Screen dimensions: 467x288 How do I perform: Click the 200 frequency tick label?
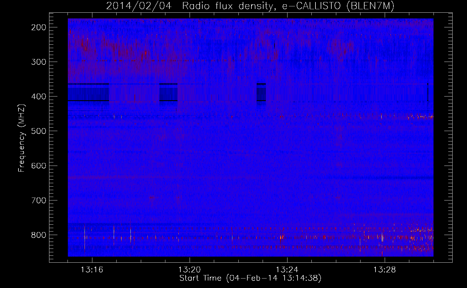pos(39,27)
